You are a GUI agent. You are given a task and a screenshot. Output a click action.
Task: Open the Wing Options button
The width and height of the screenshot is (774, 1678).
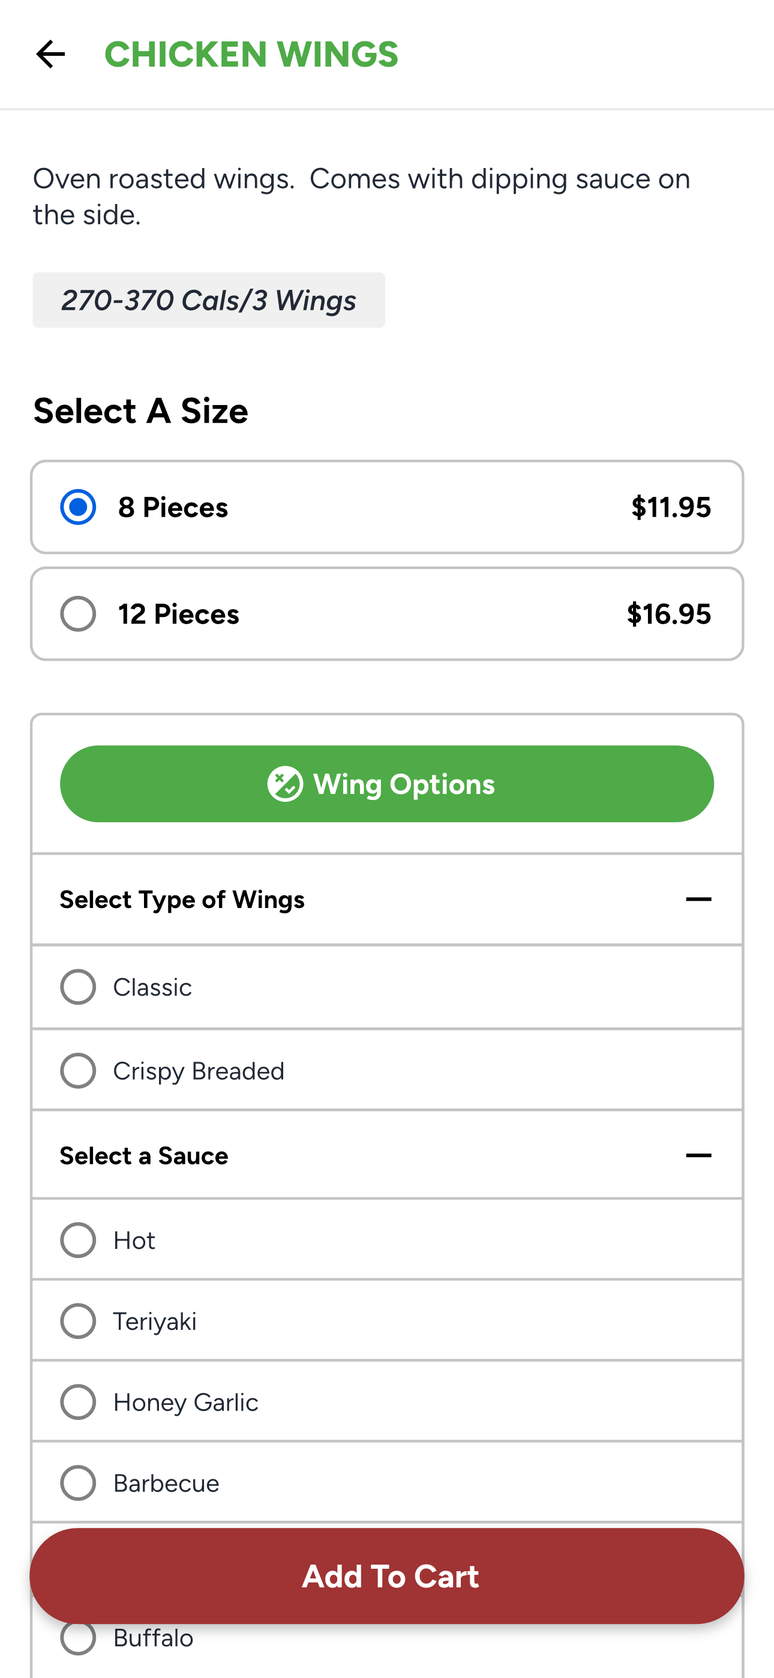point(387,784)
